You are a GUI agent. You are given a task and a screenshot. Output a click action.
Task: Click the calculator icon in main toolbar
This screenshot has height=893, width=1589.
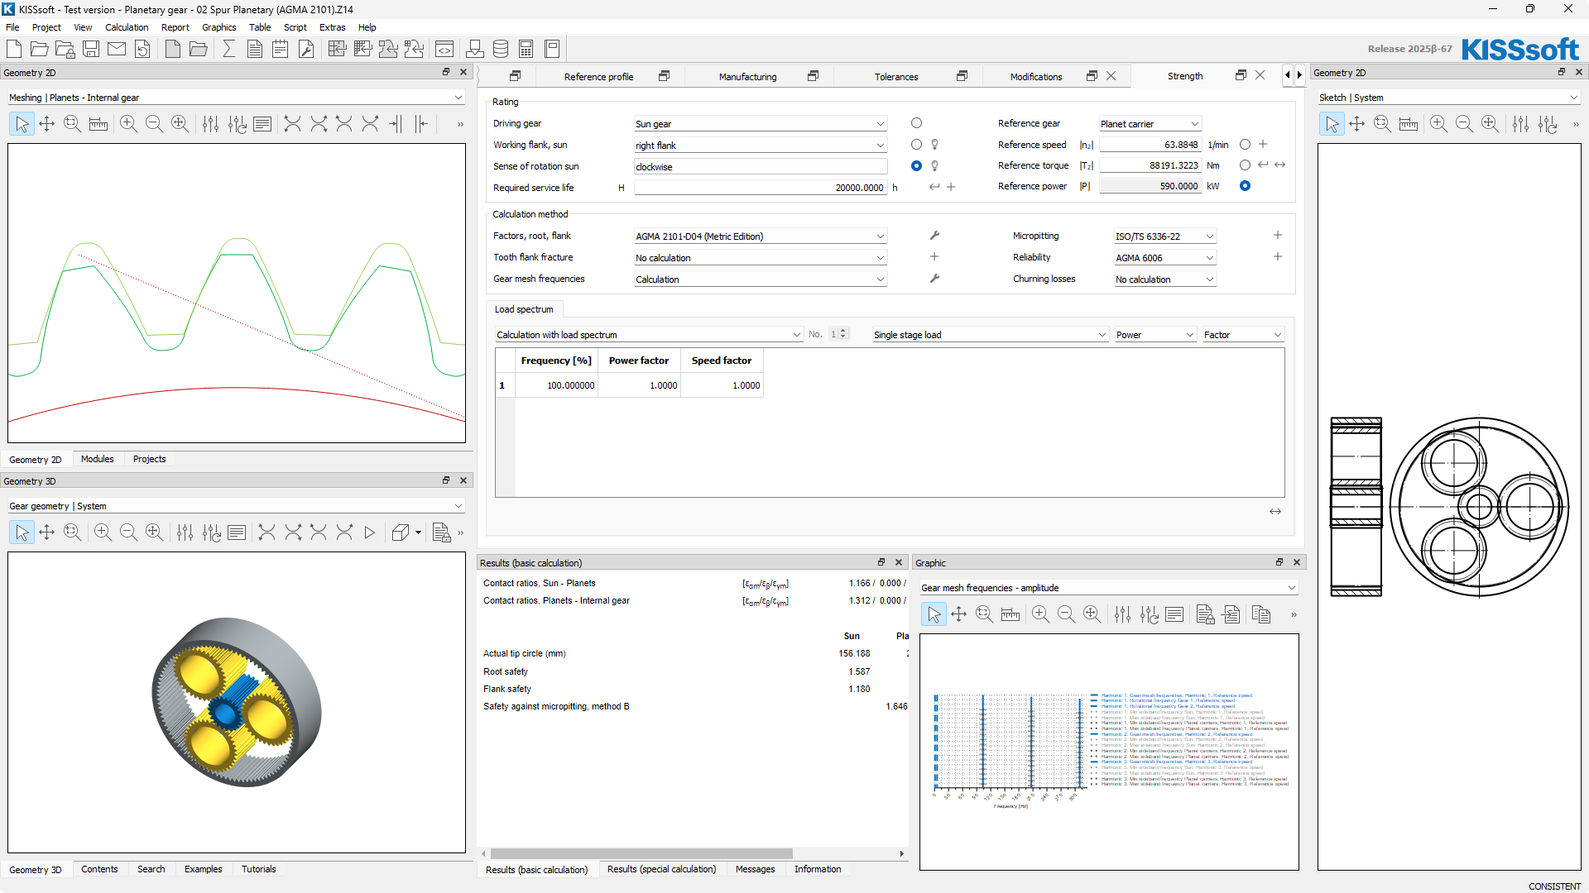tap(526, 49)
